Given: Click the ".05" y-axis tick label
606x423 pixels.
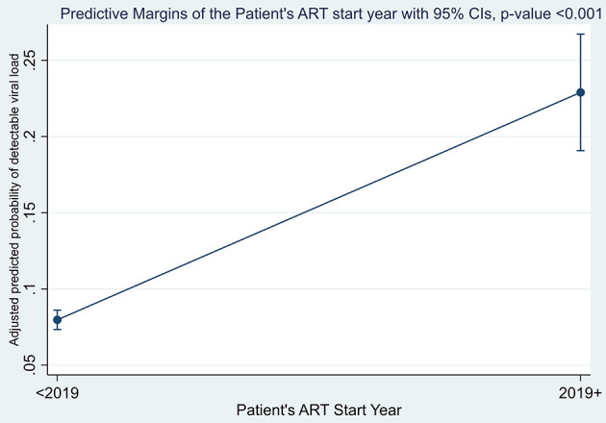Looking at the screenshot, I should tap(33, 363).
